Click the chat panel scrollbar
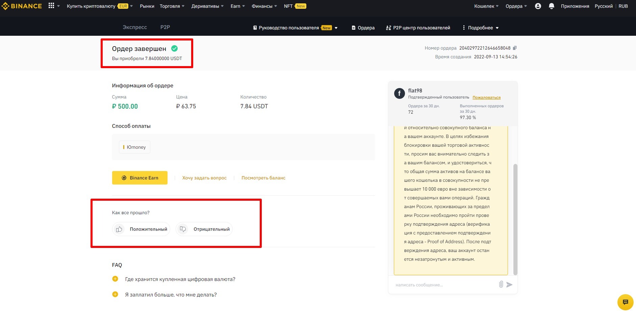Image resolution: width=636 pixels, height=311 pixels. 515,219
